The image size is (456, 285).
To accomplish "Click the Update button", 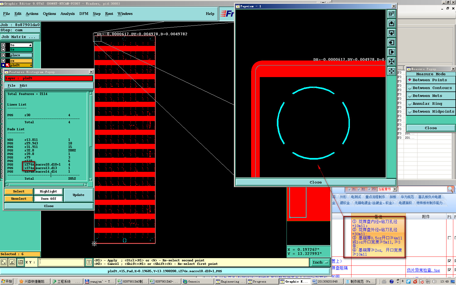I will pyautogui.click(x=78, y=195).
